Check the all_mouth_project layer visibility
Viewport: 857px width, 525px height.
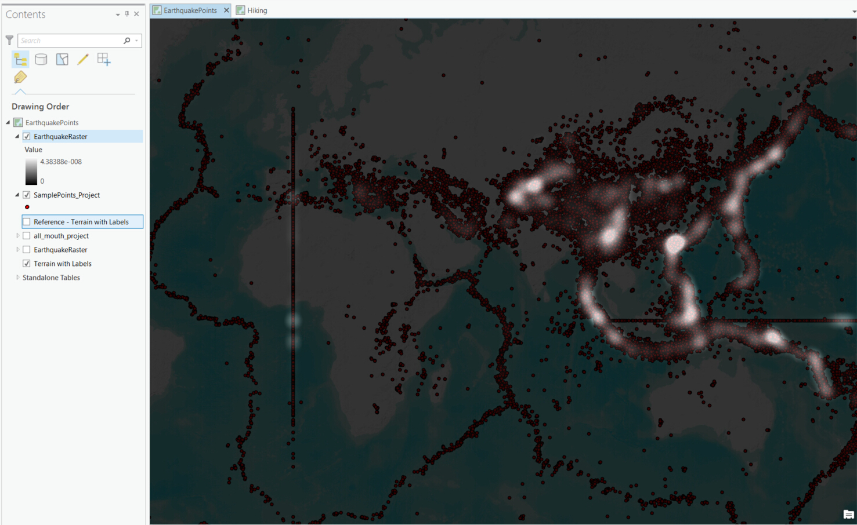27,236
